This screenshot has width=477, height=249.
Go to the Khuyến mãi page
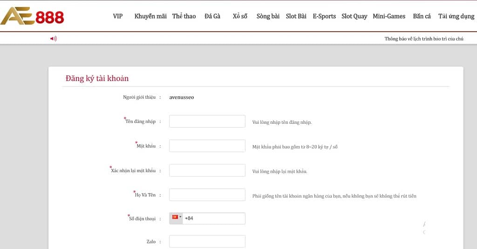coord(150,16)
